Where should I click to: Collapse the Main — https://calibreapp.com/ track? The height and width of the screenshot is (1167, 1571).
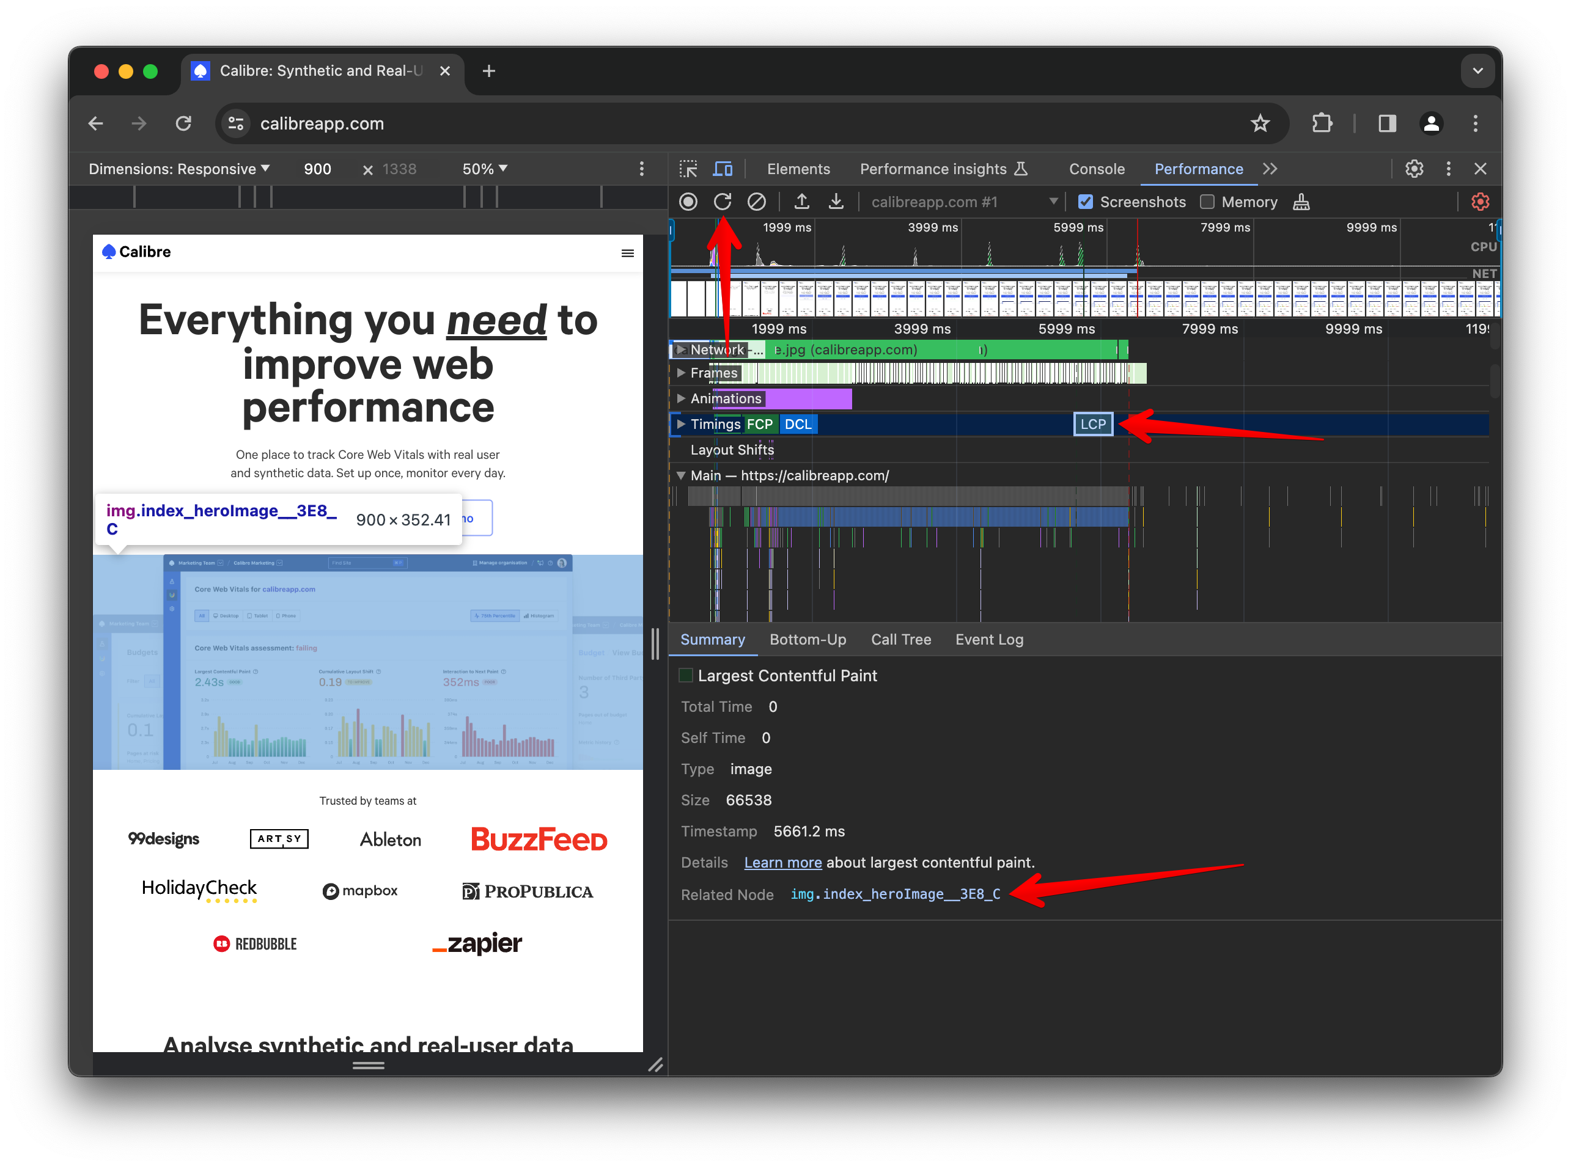680,475
